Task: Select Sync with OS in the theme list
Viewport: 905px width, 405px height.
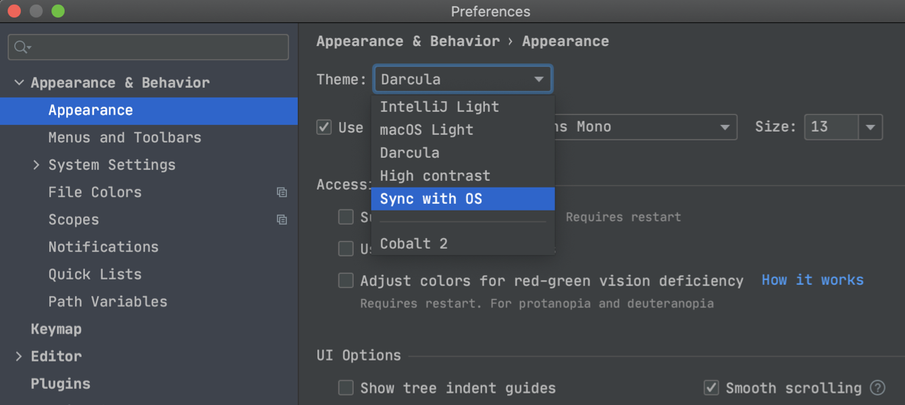Action: click(463, 198)
